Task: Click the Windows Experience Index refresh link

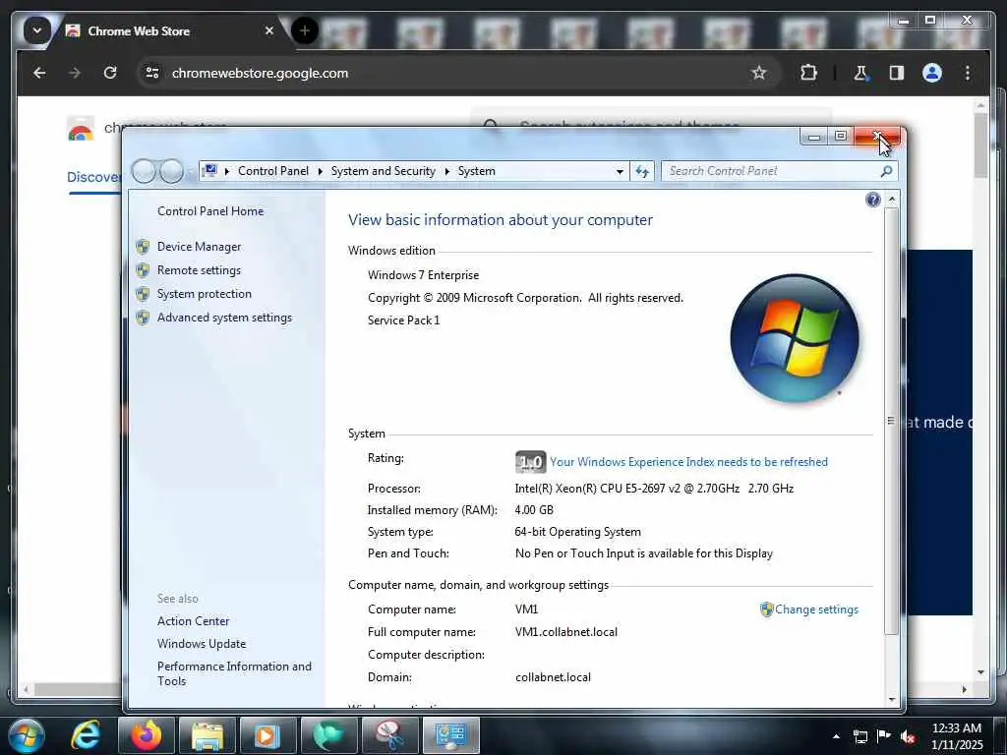Action: (x=688, y=462)
